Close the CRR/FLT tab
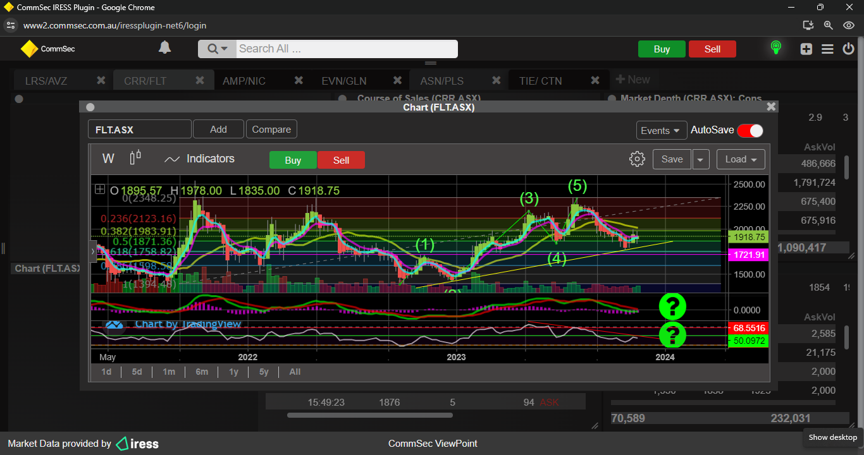 pyautogui.click(x=200, y=80)
